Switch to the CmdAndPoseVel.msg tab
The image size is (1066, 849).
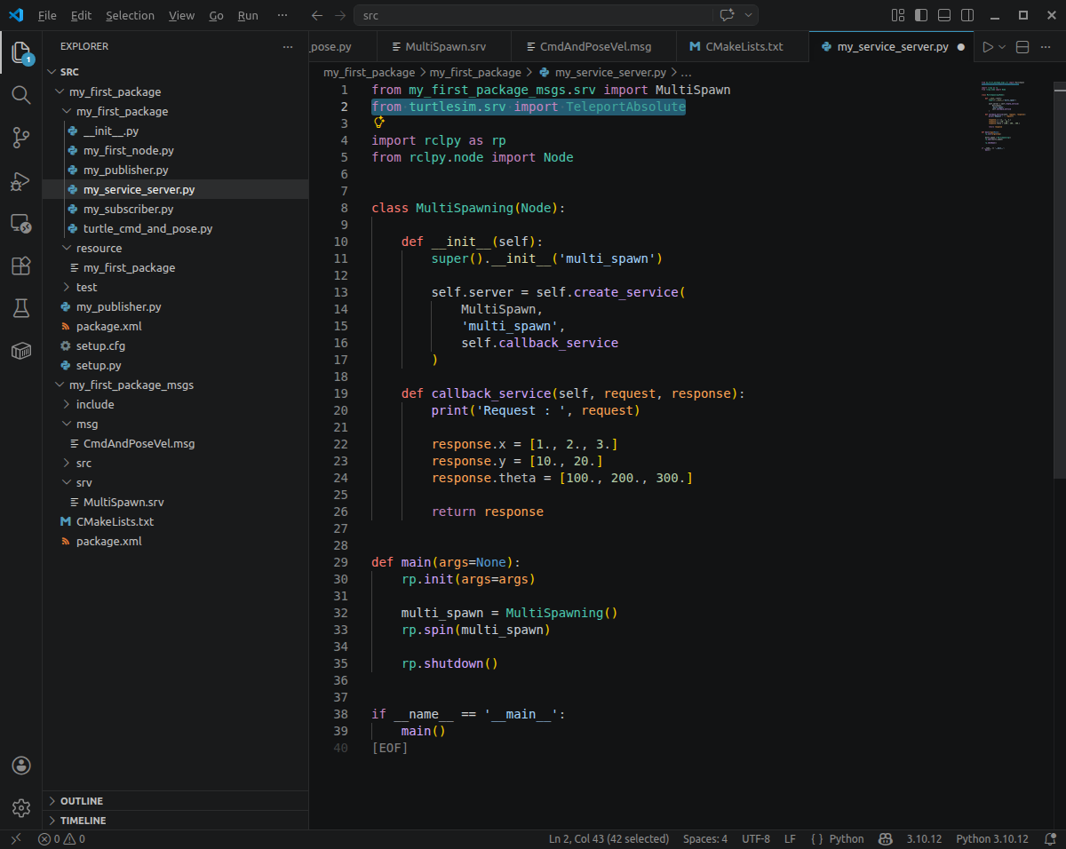pyautogui.click(x=594, y=47)
